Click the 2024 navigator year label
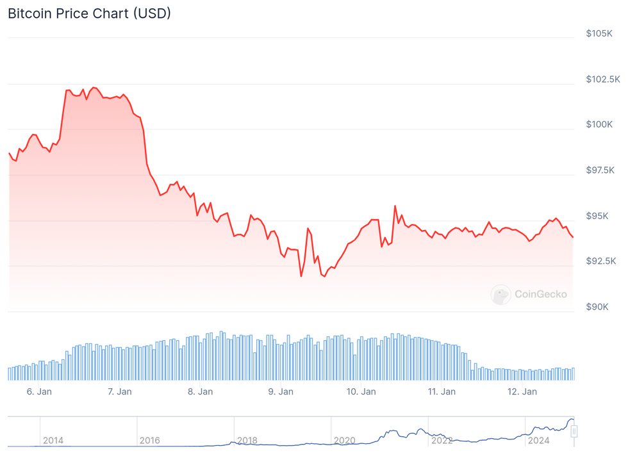Screen dimensions: 628x458 538,441
